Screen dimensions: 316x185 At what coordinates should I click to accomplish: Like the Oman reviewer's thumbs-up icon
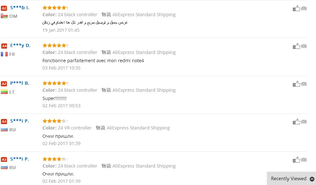pos(296,8)
